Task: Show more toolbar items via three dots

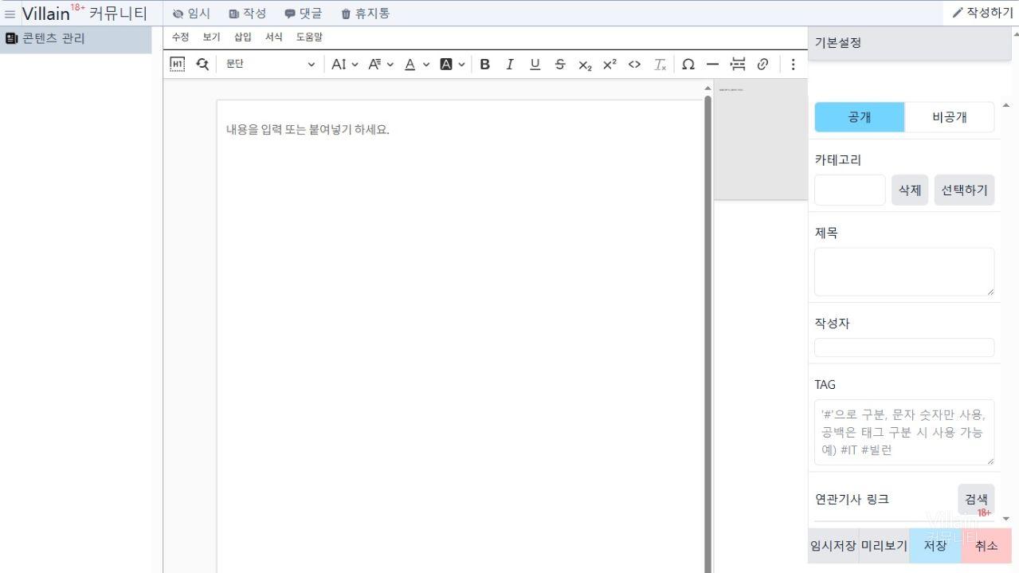Action: click(x=793, y=65)
